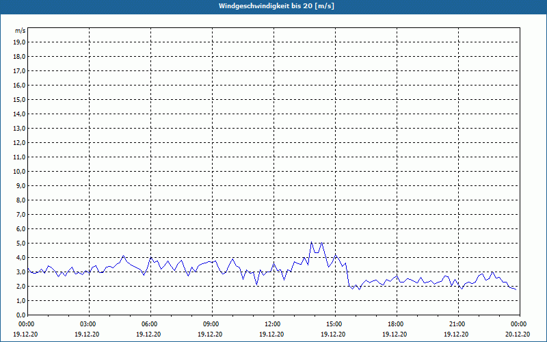This screenshot has width=547, height=342.
Task: Click the 19,0 y-axis label
Action: (19, 42)
